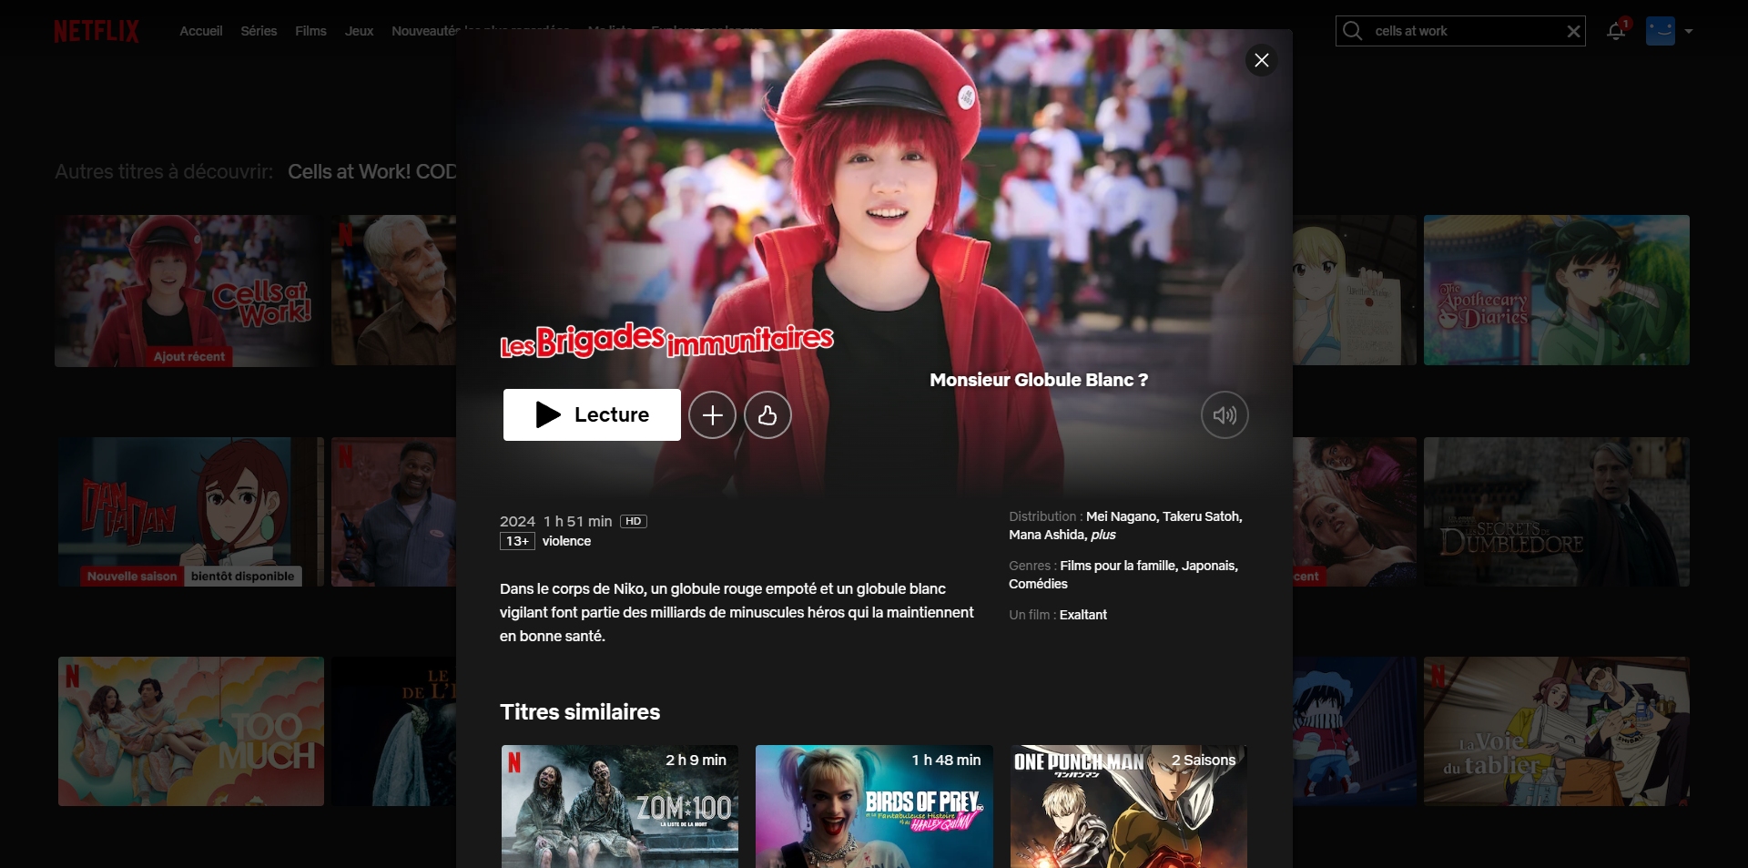The width and height of the screenshot is (1748, 868).
Task: Click the actor link Mei Nagano
Action: click(1122, 516)
